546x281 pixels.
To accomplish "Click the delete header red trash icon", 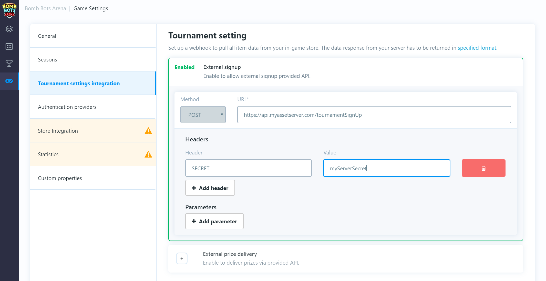I will (483, 168).
